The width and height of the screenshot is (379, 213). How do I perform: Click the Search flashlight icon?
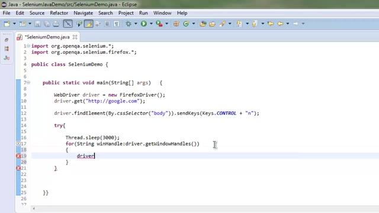tap(223, 24)
